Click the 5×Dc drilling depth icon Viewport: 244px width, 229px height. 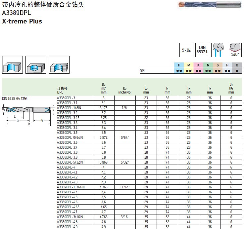[x=186, y=50]
